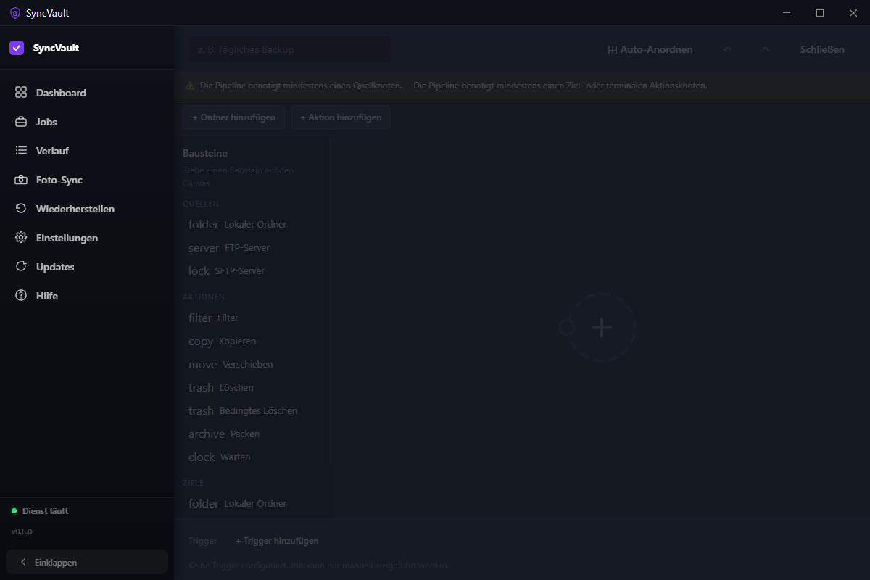
Task: Go to Wiederherstellen in the sidebar
Action: (87, 209)
